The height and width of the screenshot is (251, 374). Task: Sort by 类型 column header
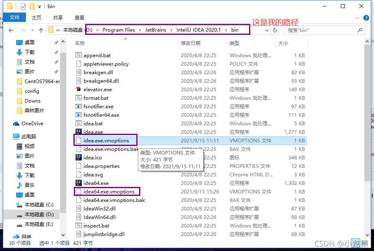[x=234, y=43]
